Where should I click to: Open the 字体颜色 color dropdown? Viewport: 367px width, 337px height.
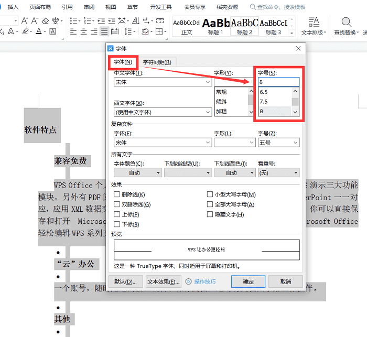point(138,173)
